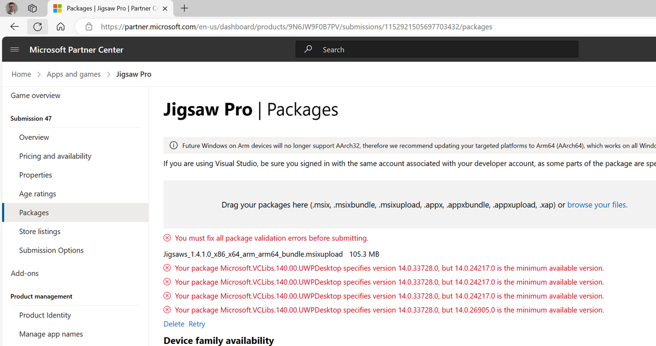Select Packages in sidebar
656x346 pixels.
coord(75,213)
